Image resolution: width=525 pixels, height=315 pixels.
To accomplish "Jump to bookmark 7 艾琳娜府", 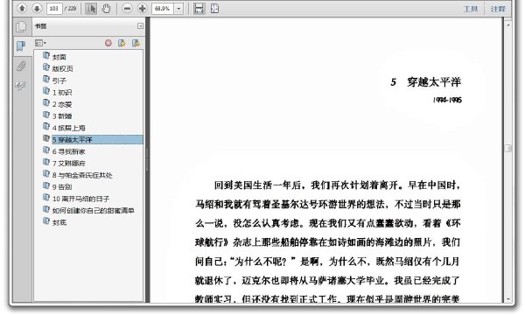I will click(68, 164).
